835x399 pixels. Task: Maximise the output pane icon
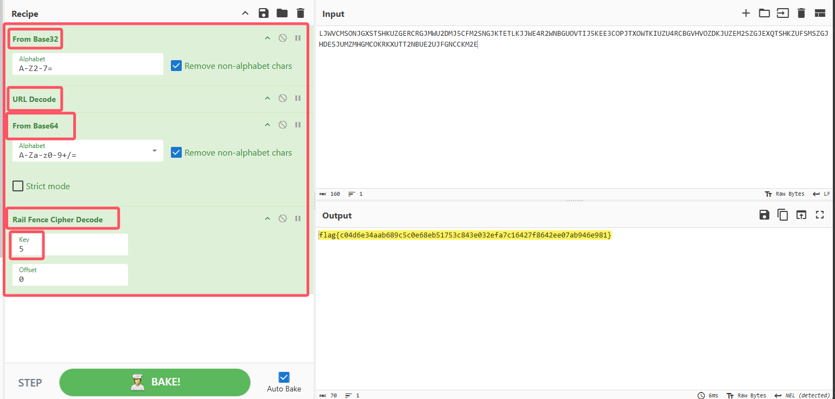pos(820,215)
